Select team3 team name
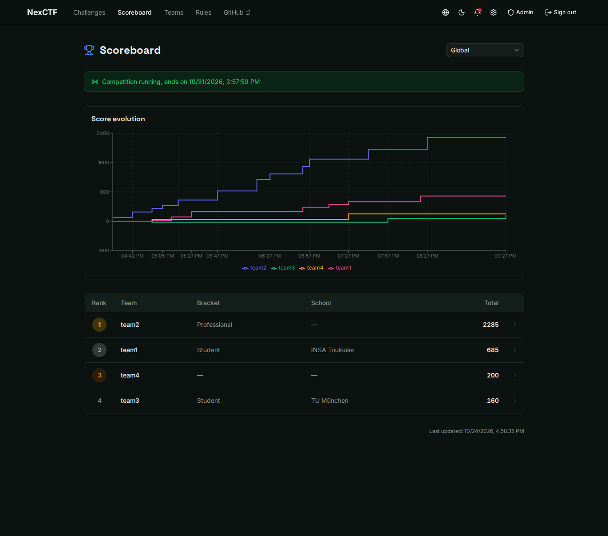The height and width of the screenshot is (536, 608). (x=130, y=401)
